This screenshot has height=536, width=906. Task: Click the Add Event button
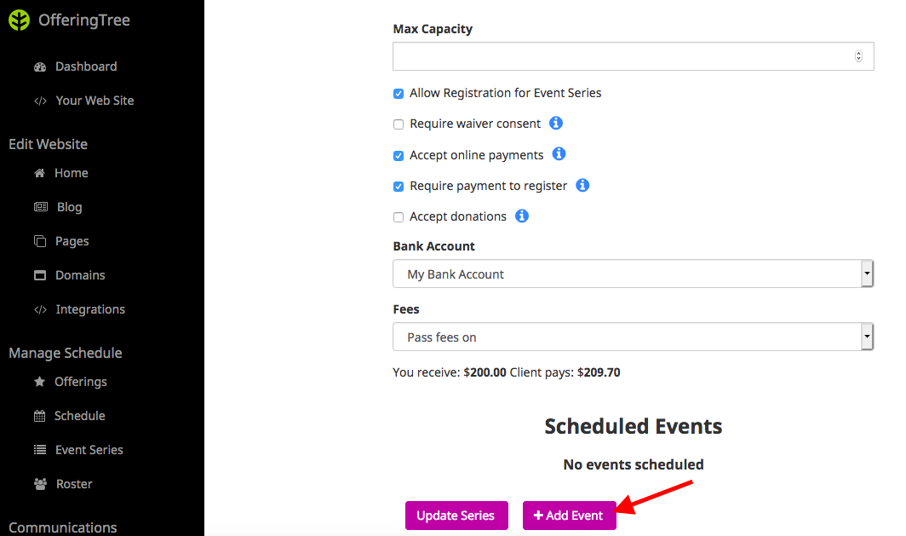pos(569,516)
